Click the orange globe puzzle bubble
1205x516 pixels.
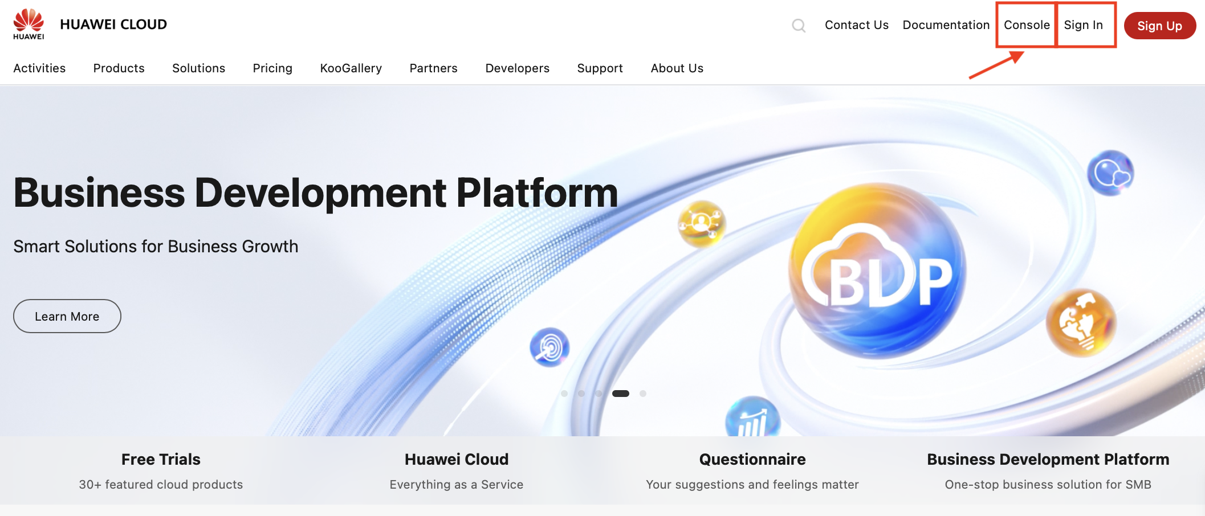point(1081,323)
